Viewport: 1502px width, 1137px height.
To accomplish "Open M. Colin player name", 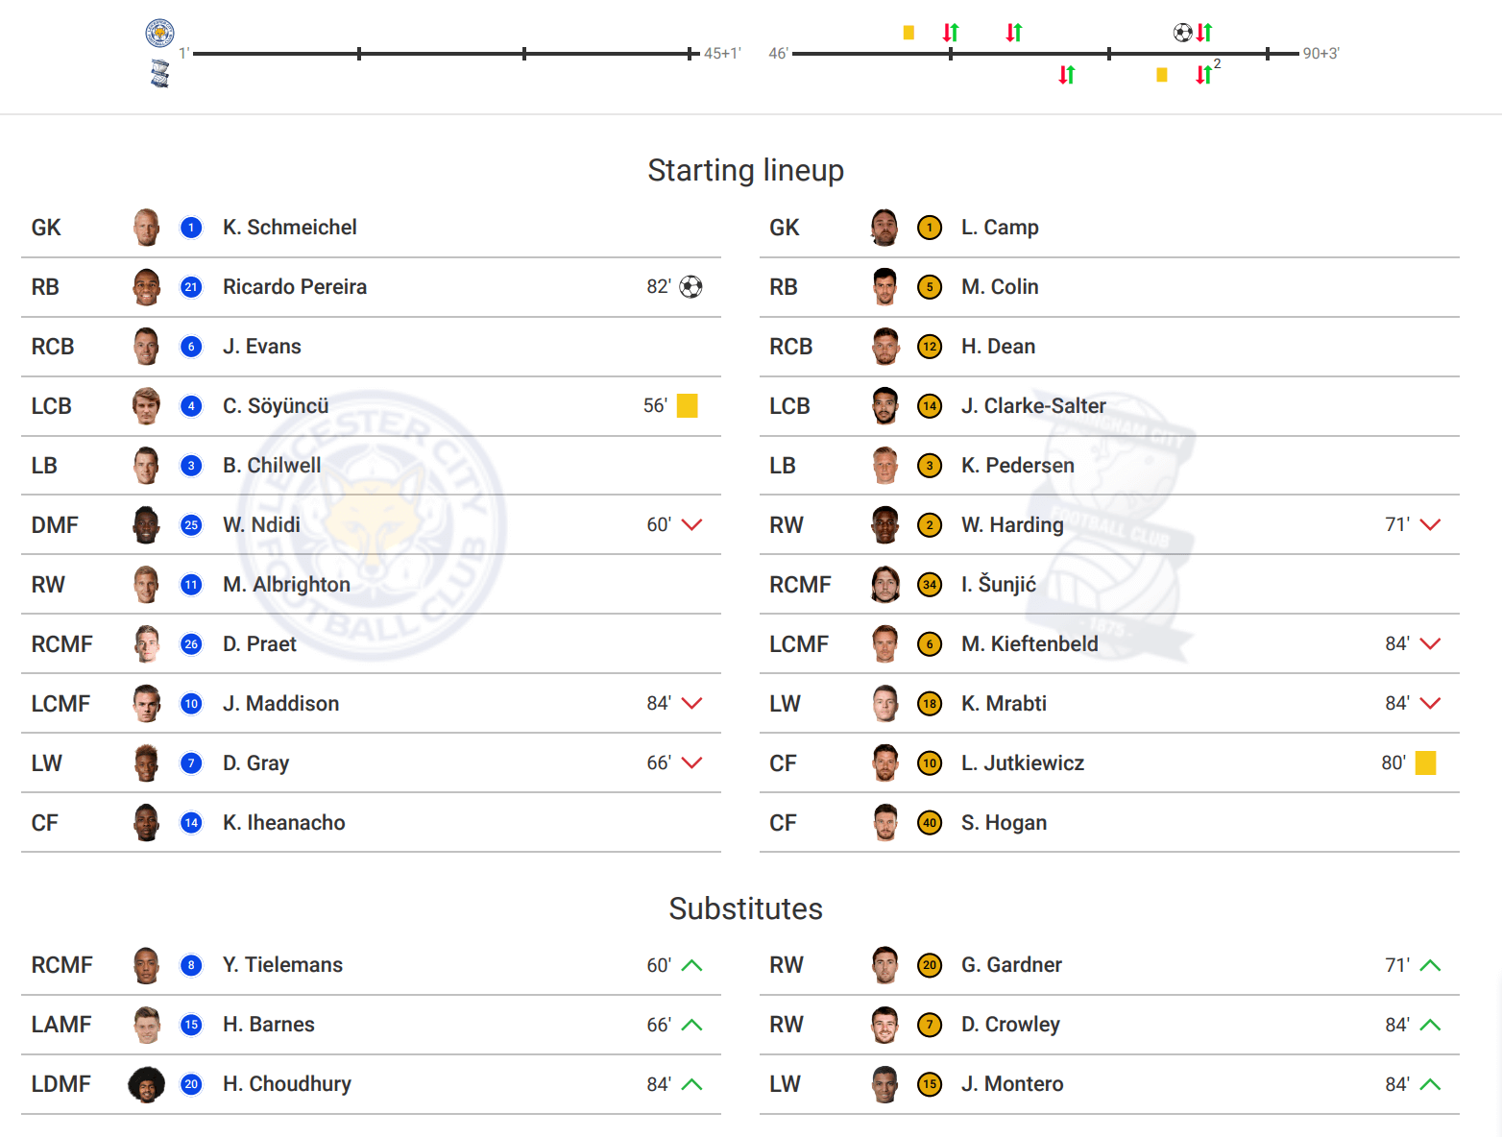I will pos(1000,286).
